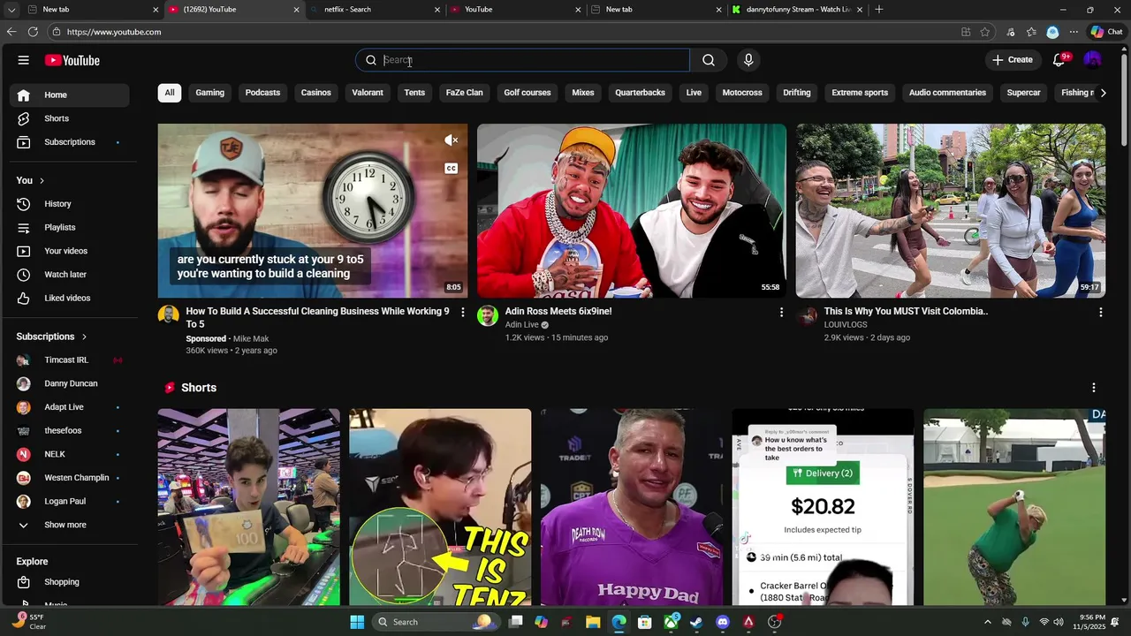Open the Mike Mak channel avatar

[x=169, y=316]
